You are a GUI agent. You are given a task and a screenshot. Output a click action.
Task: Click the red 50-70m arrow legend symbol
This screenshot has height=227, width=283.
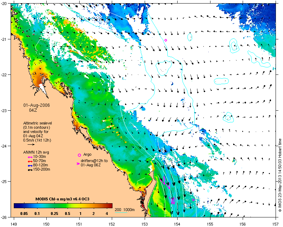30,161
